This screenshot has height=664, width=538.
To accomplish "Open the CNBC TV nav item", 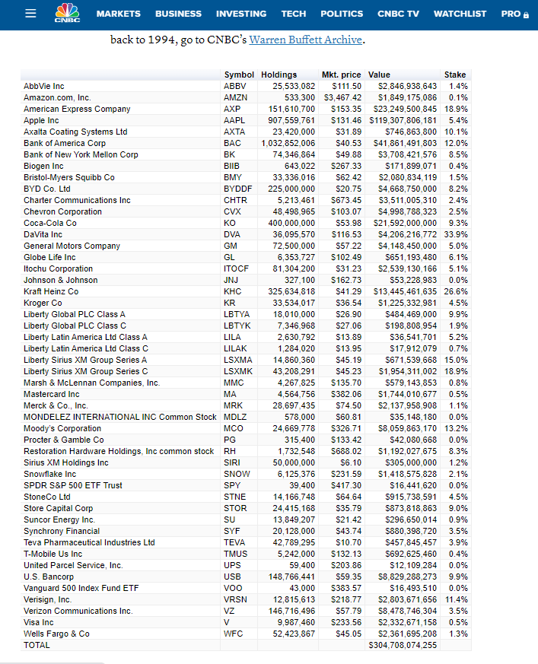I will [x=398, y=14].
